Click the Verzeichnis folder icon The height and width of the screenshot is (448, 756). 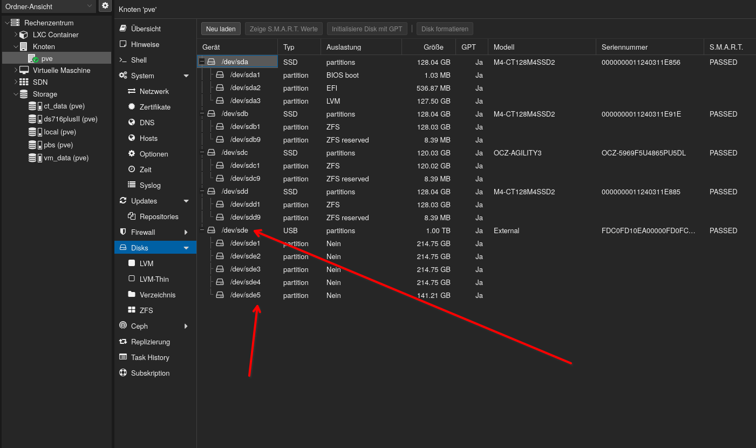132,295
